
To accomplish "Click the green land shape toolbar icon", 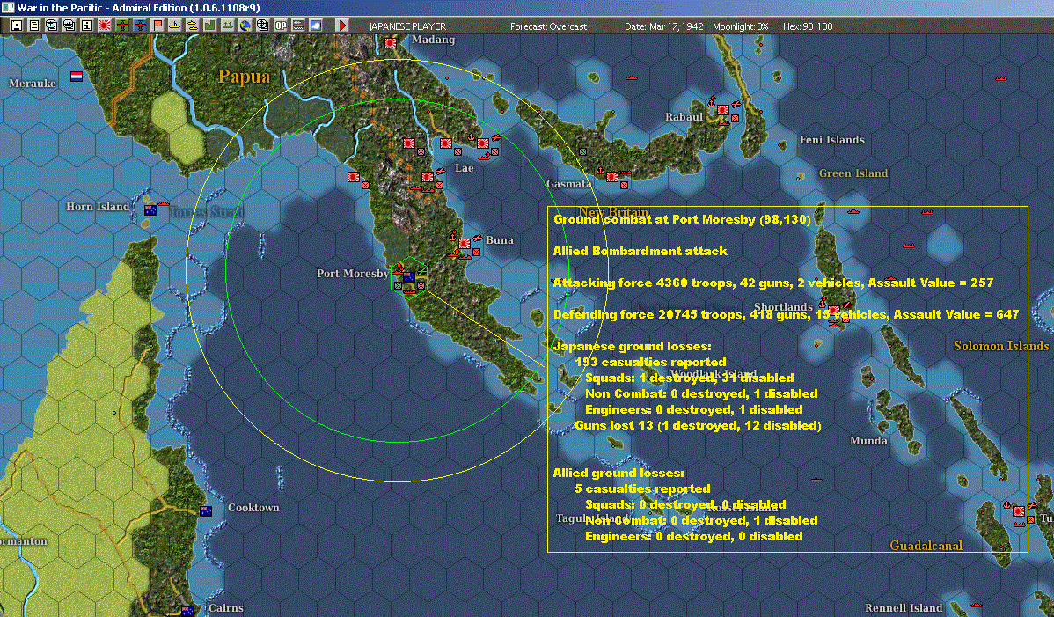I will point(209,26).
